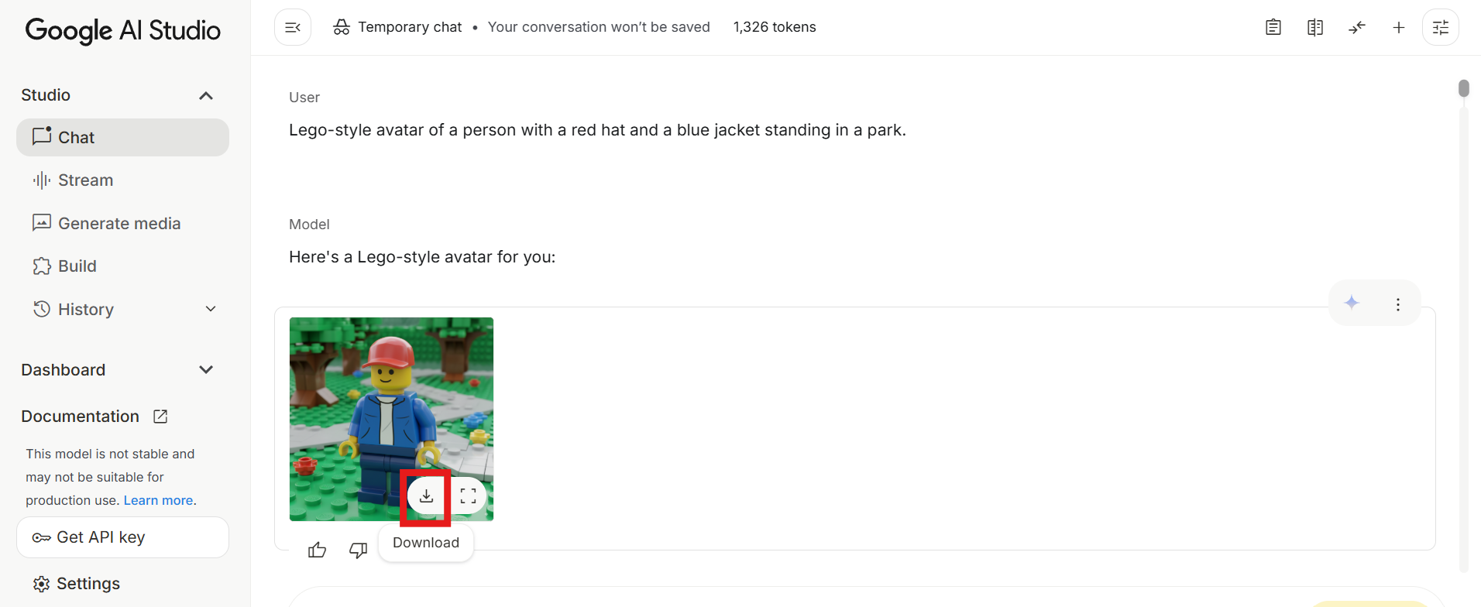Collapse the left navigation sidebar
1481x607 pixels.
(293, 27)
